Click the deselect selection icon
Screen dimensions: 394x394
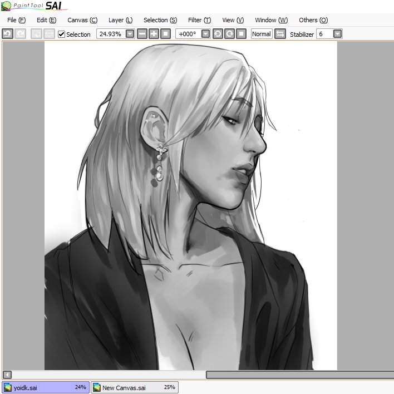[36, 34]
